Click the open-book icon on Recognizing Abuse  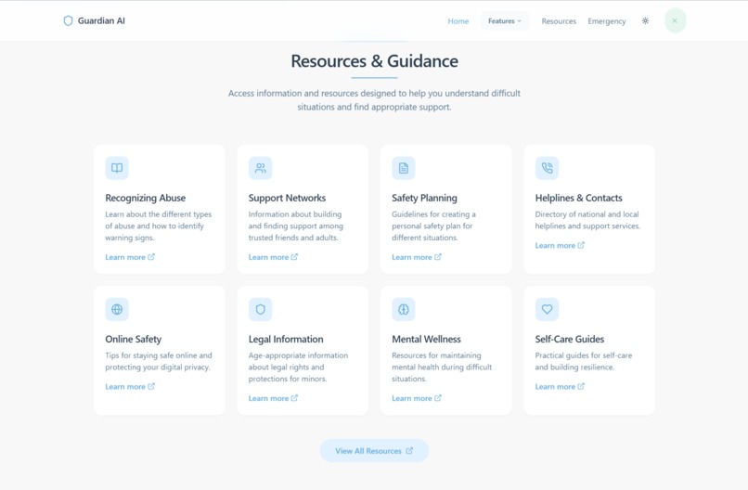[x=117, y=168]
